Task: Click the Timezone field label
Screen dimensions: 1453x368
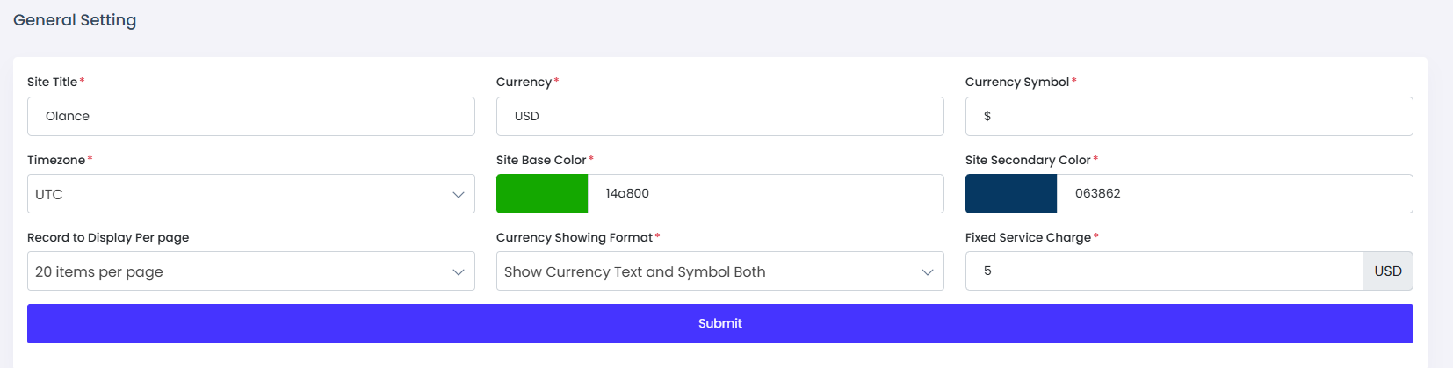Action: [56, 160]
